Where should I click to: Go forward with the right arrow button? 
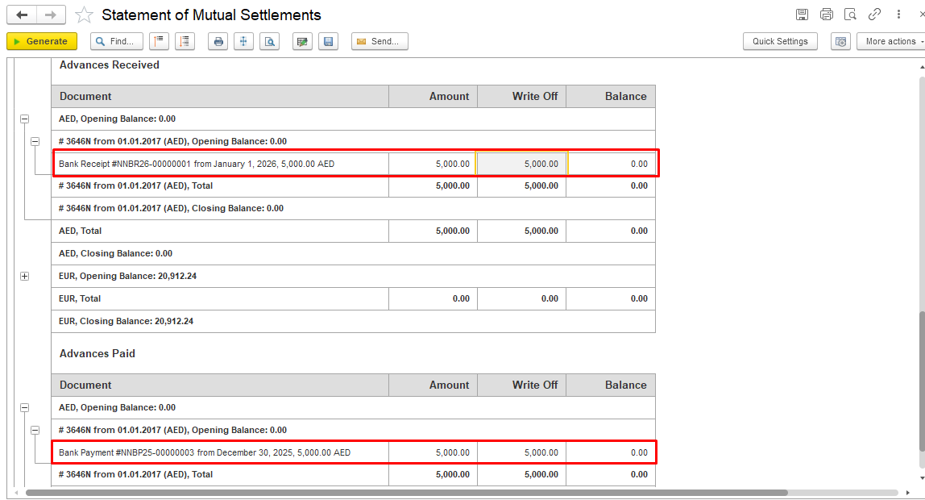pos(51,15)
